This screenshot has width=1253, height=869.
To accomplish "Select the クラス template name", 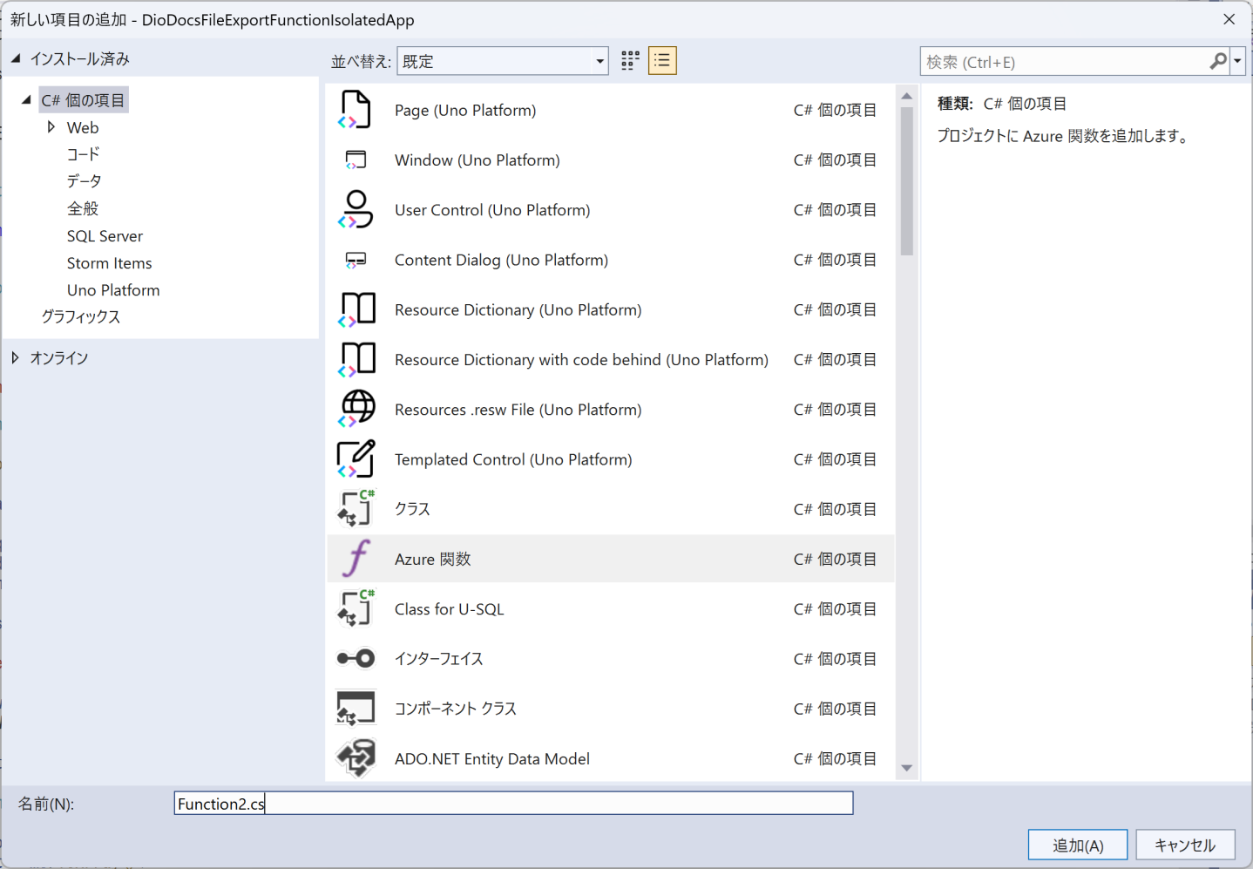I will [x=412, y=508].
